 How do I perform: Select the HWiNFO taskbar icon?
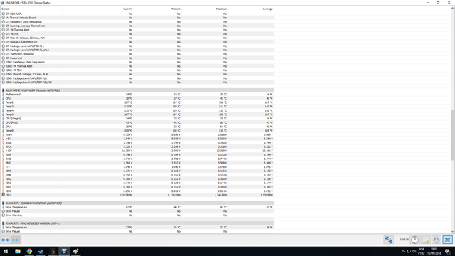coord(64,251)
